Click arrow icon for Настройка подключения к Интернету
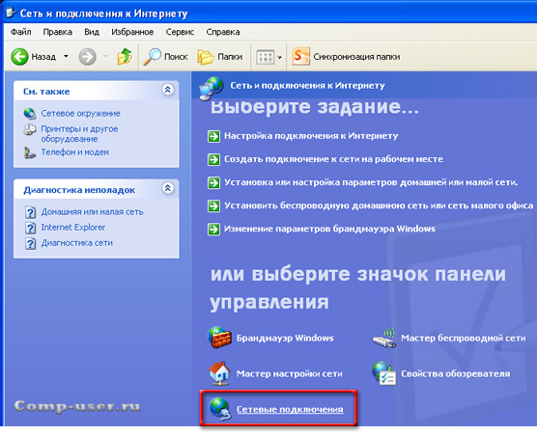 [213, 136]
